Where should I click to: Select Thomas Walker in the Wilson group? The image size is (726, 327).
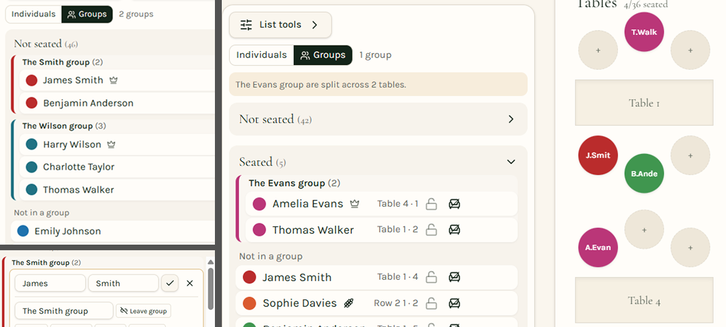117,190
